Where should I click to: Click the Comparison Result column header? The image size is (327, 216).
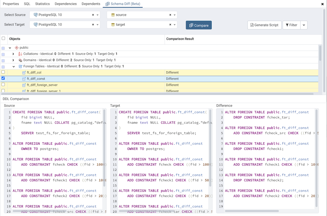243,39
